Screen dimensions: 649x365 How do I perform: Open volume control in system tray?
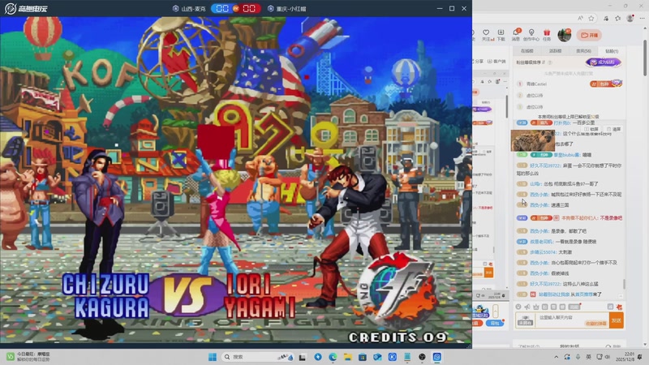point(607,357)
